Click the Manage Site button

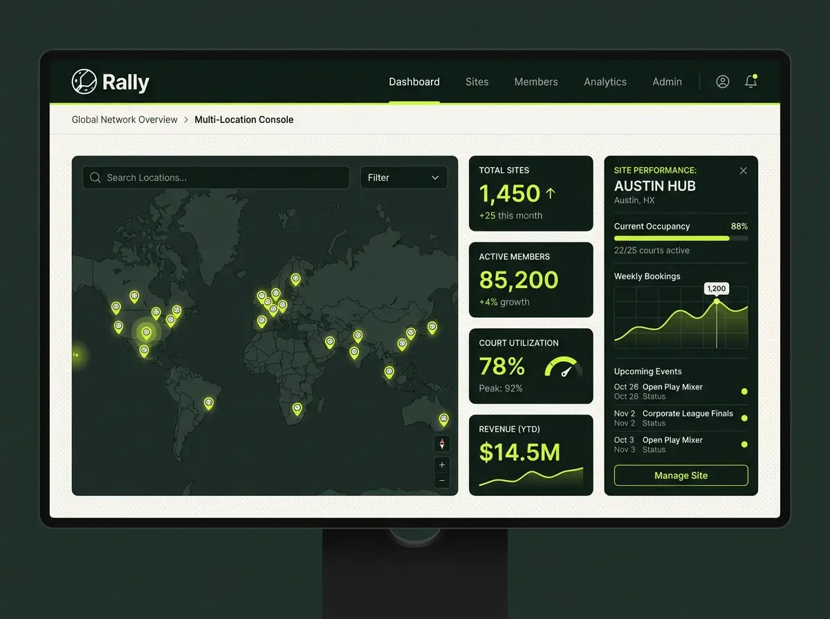(x=681, y=475)
